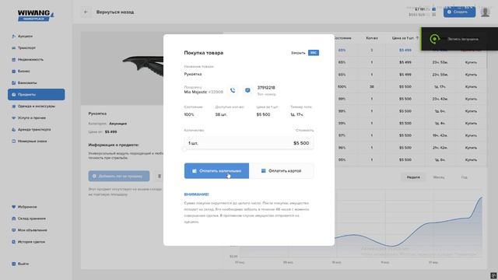Click the icon in bottom-right screen corner

pyautogui.click(x=493, y=275)
